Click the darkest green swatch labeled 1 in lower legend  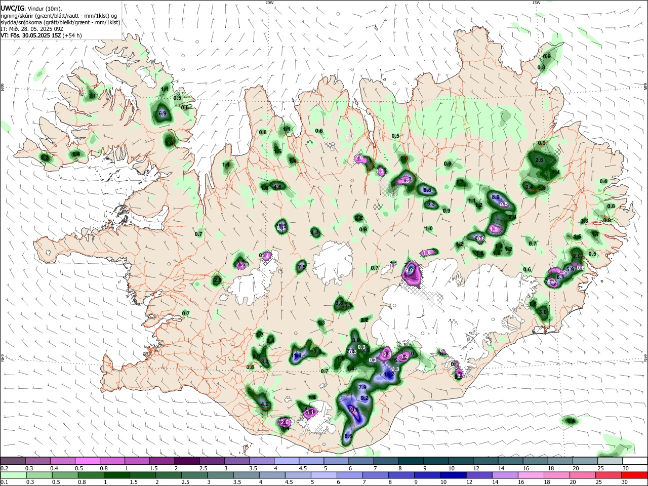[116, 475]
